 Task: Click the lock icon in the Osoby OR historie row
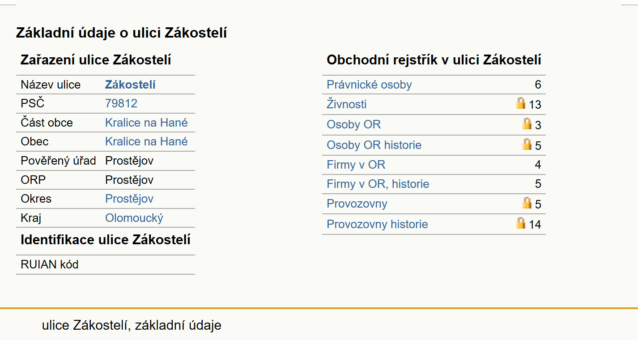coord(527,144)
